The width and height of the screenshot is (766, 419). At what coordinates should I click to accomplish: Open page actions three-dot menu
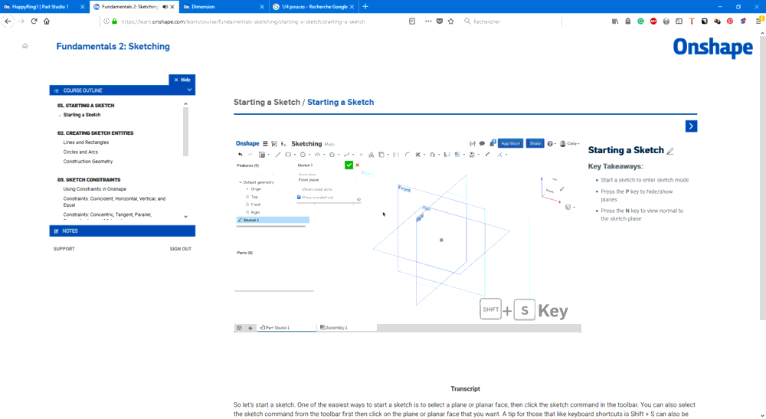pyautogui.click(x=428, y=21)
